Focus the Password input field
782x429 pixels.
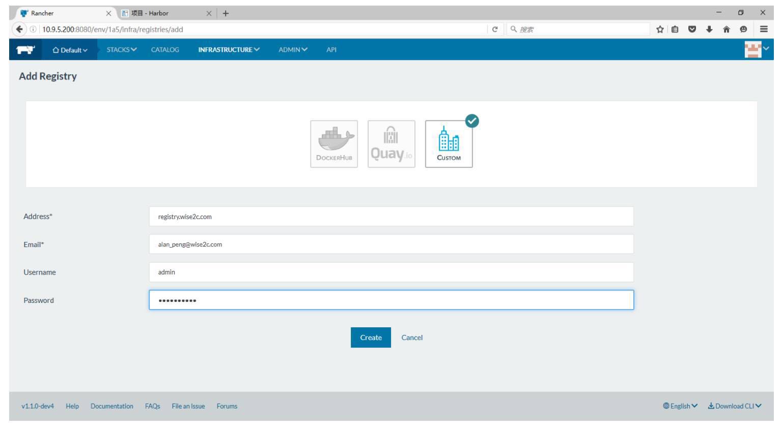(392, 300)
